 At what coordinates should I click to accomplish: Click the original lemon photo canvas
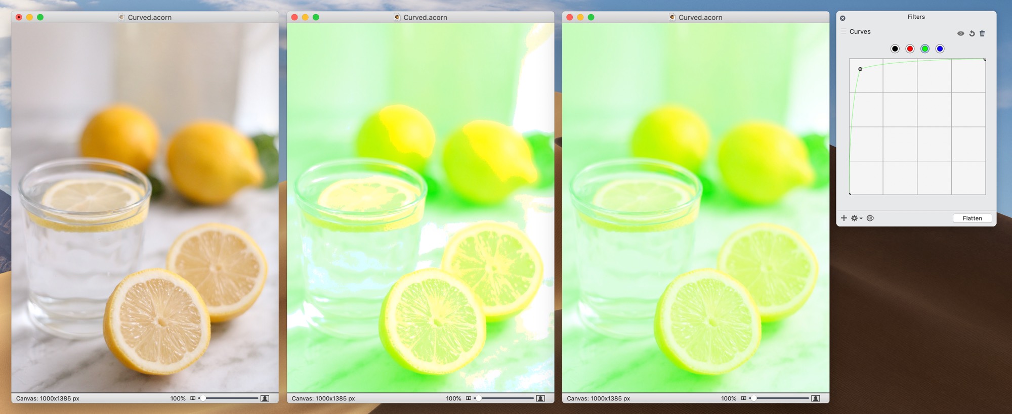point(145,208)
